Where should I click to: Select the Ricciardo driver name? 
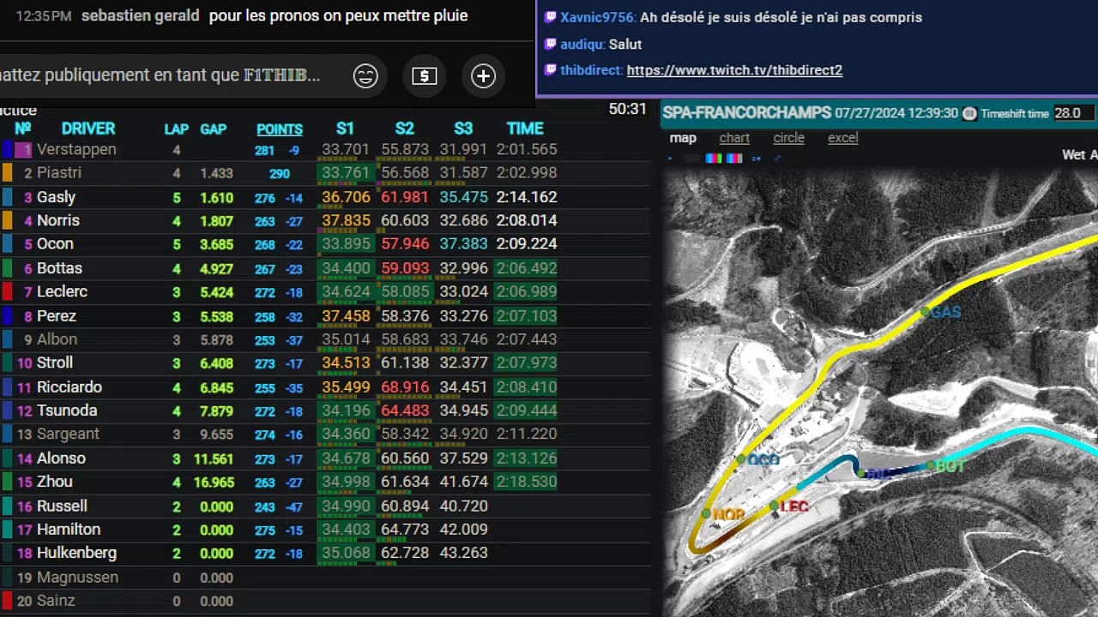point(69,387)
